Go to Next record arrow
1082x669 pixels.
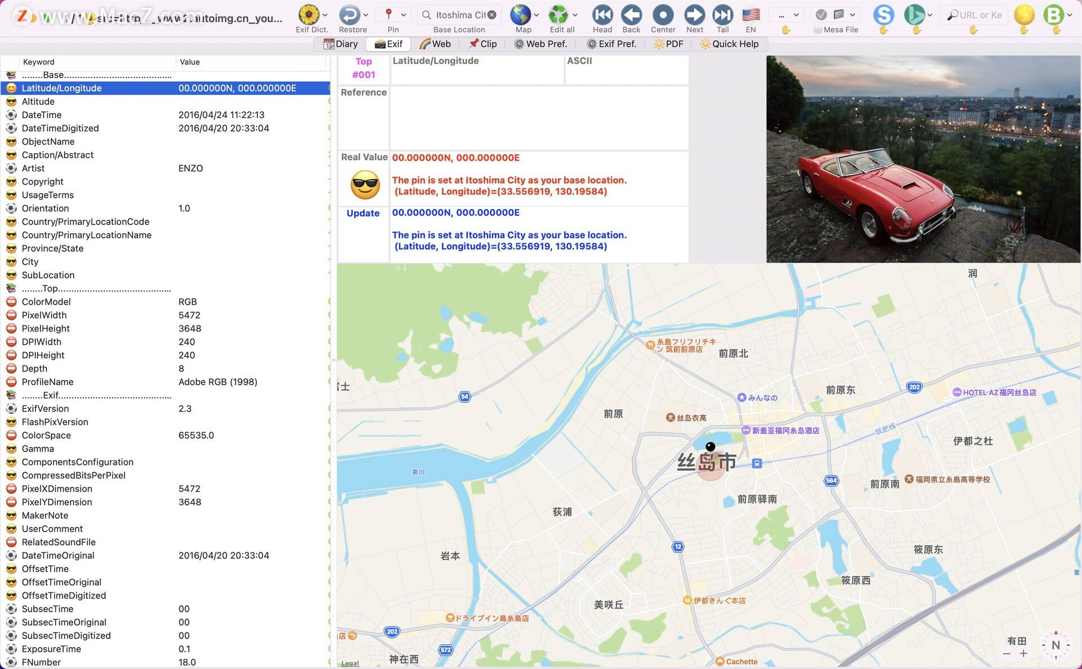point(694,15)
